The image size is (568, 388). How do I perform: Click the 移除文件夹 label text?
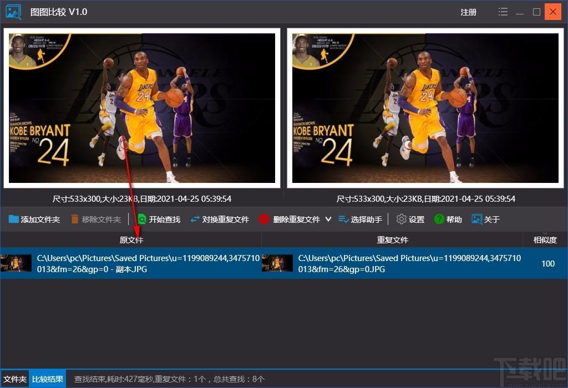(x=101, y=219)
